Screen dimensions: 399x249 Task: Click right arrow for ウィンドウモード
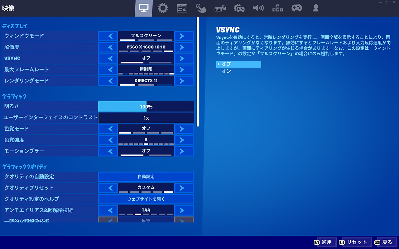(184, 36)
